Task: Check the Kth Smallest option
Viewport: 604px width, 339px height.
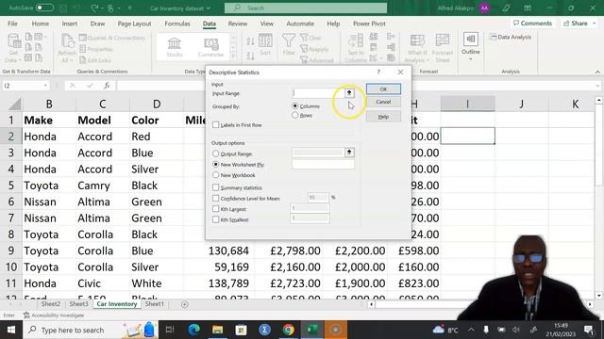Action: point(216,219)
